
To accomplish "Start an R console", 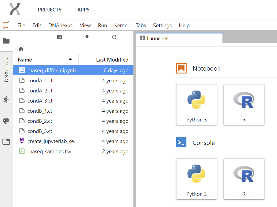I will point(244,179).
